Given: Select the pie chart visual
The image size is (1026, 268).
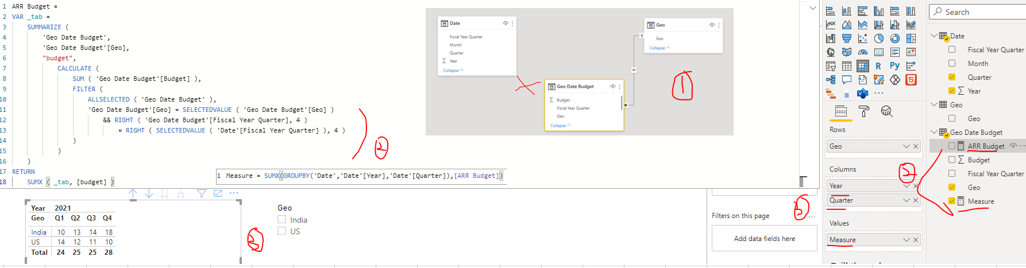Looking at the screenshot, I should point(879,38).
